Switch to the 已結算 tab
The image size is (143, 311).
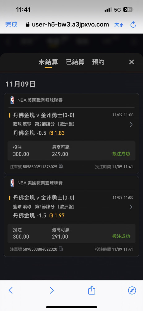[75, 62]
